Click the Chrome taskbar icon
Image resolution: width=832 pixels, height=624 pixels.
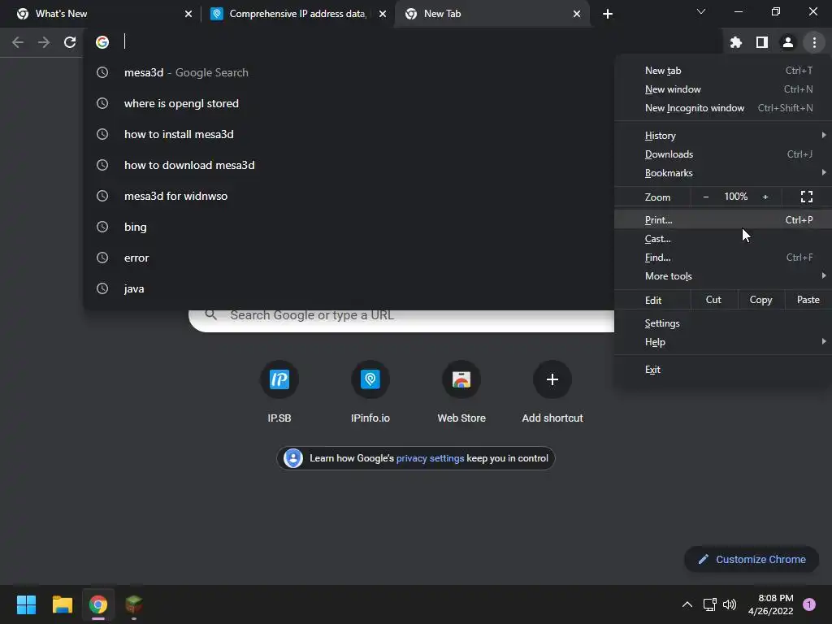[x=98, y=604]
